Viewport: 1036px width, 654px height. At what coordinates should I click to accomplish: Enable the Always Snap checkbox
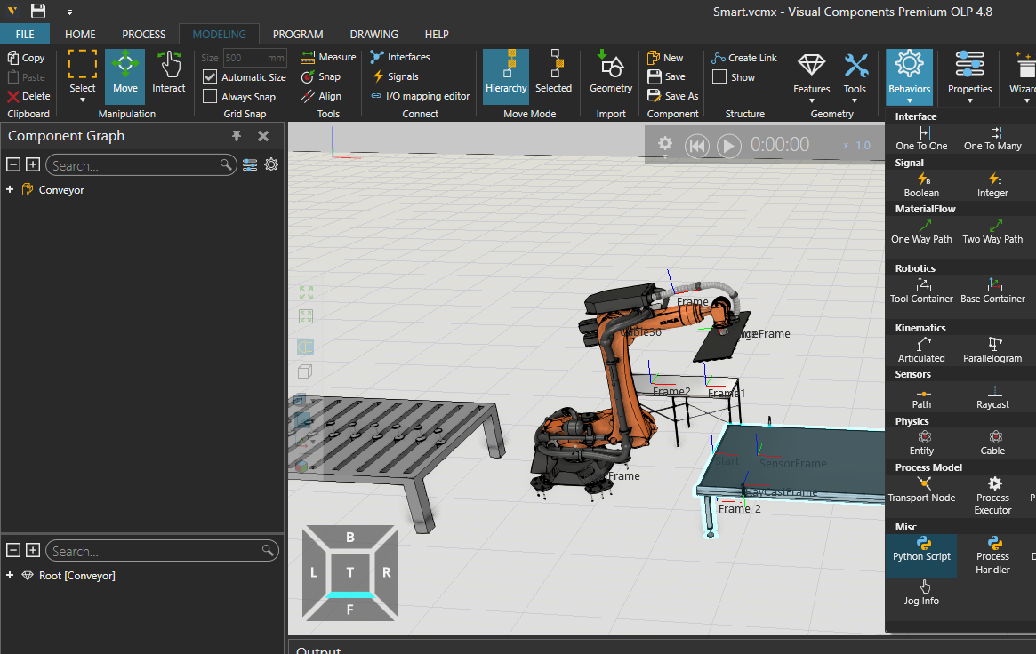[210, 97]
